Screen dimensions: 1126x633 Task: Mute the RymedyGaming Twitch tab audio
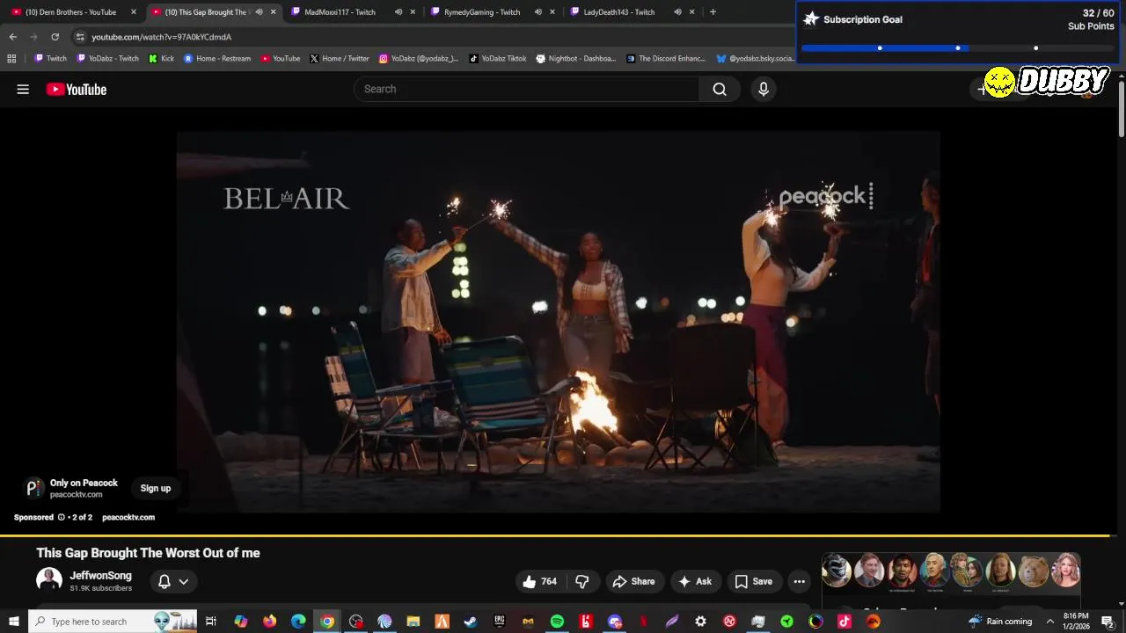(x=538, y=12)
